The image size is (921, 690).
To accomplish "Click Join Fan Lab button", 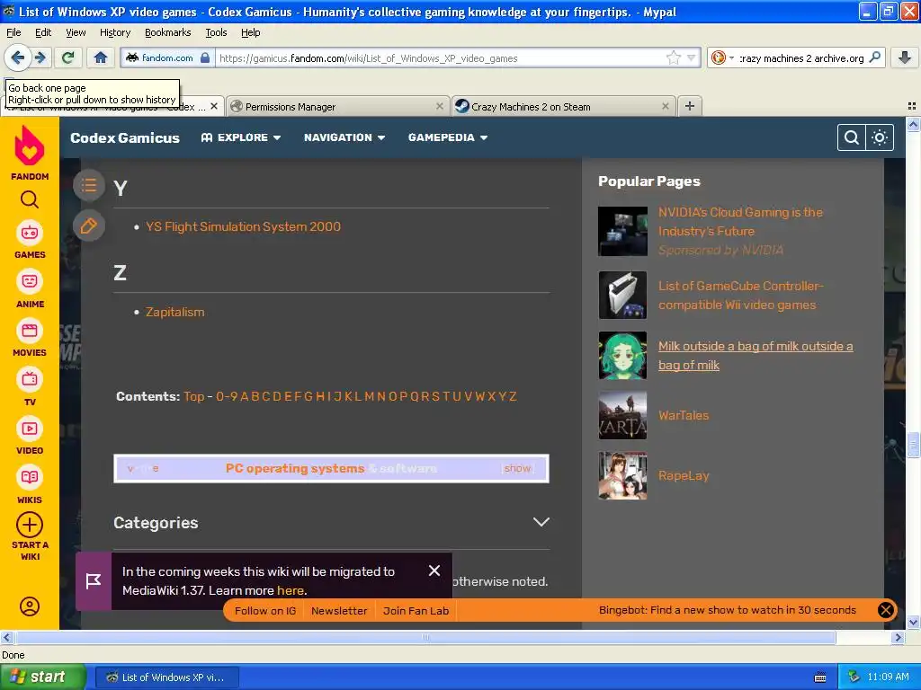I will pos(416,611).
